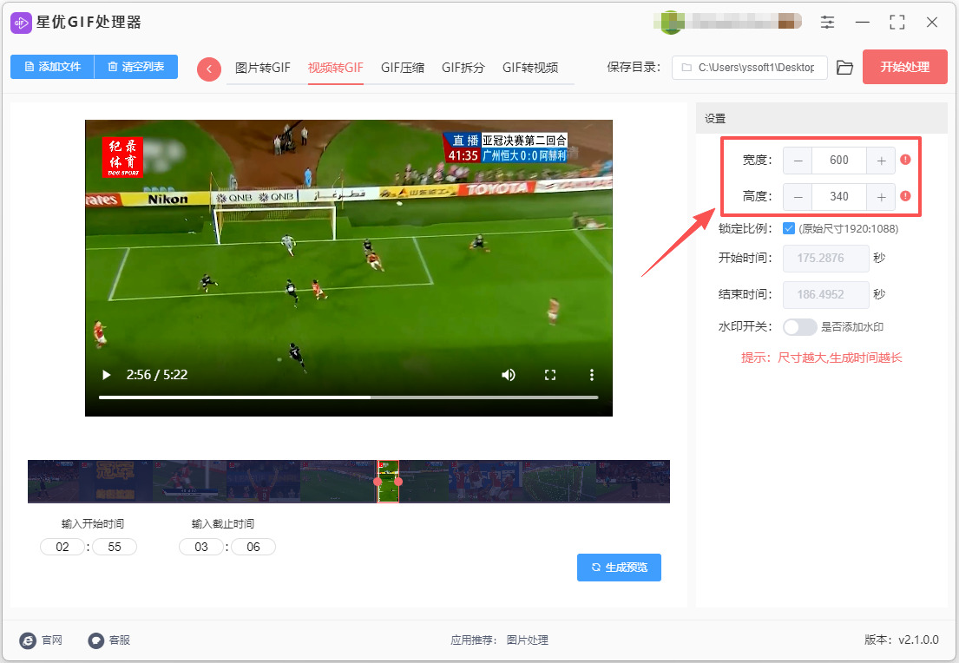Screen dimensions: 959x663
Task: Click the back arrow circle button
Action: (208, 69)
